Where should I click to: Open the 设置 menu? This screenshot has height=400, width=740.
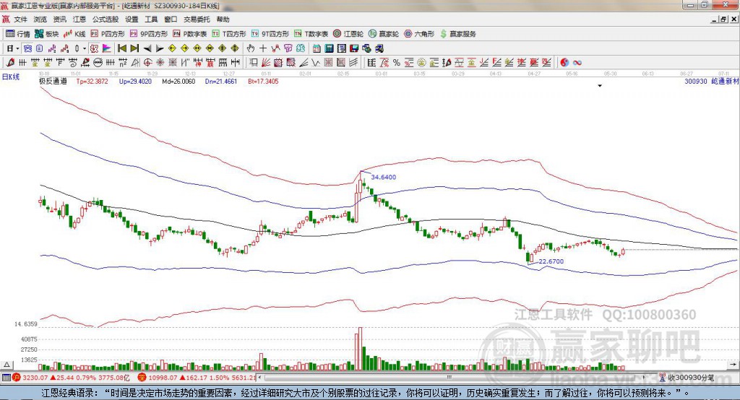(132, 19)
